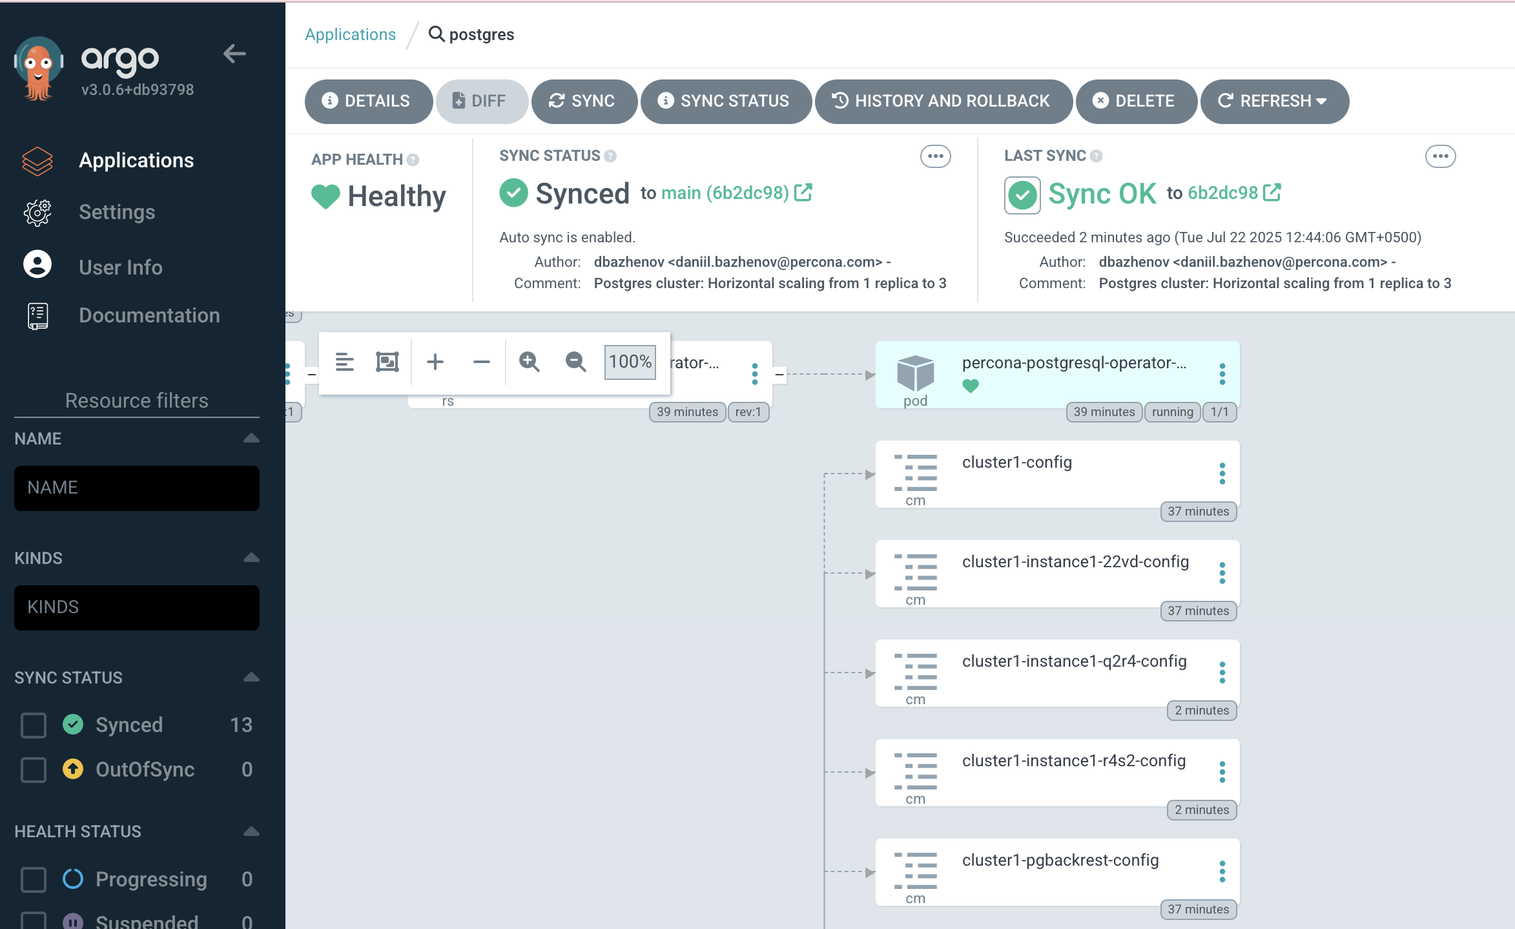The image size is (1515, 929).
Task: Click the Argo octopus logo
Action: 39,68
